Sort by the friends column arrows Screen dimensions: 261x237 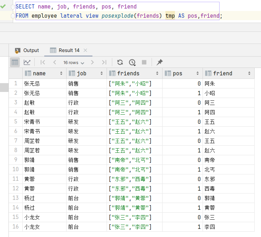tap(157, 73)
